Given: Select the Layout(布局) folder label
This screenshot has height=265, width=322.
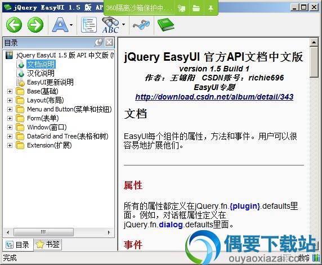Looking at the screenshot, I should coord(46,100).
